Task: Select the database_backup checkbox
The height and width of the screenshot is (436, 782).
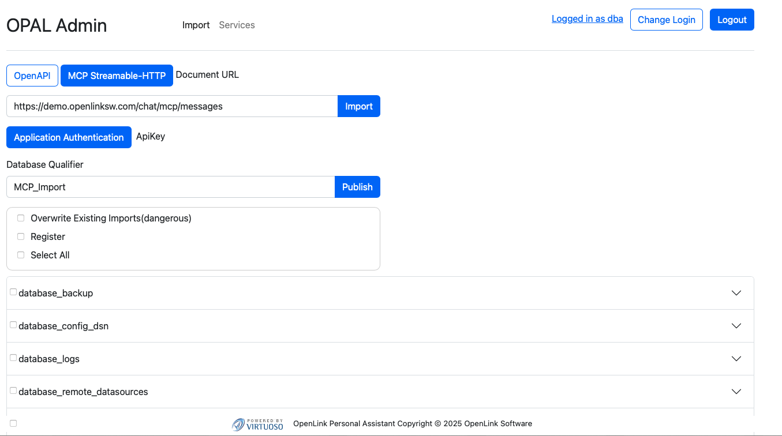Action: 13,292
